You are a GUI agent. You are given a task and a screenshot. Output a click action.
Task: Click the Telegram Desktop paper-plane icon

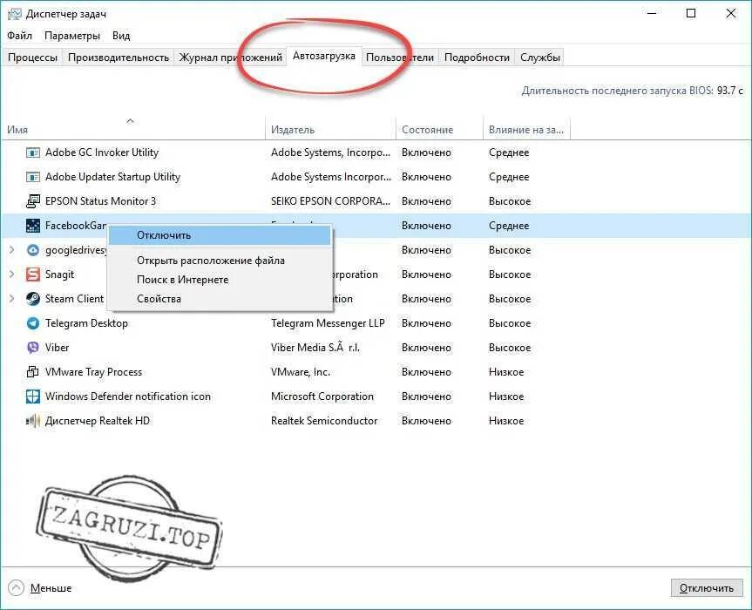click(x=32, y=323)
